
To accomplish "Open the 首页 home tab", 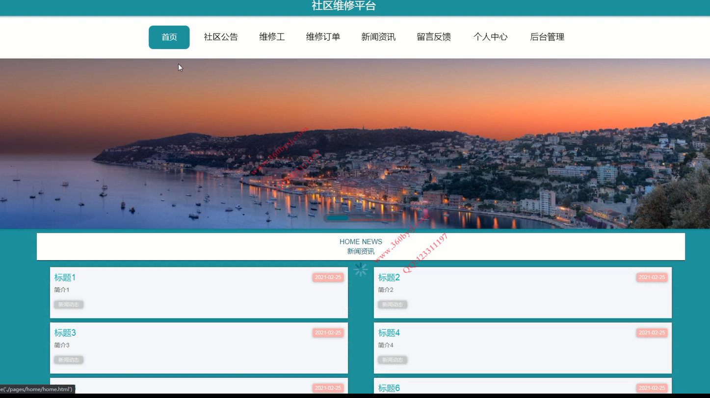I will 169,37.
